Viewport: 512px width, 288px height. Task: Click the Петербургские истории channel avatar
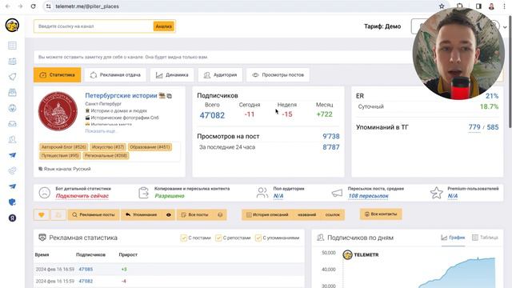58,111
